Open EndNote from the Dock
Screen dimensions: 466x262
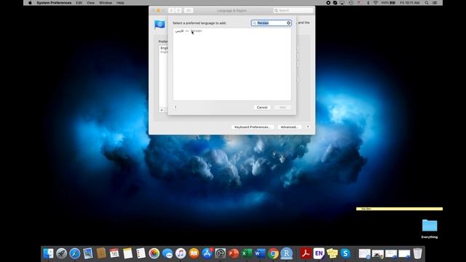319,253
